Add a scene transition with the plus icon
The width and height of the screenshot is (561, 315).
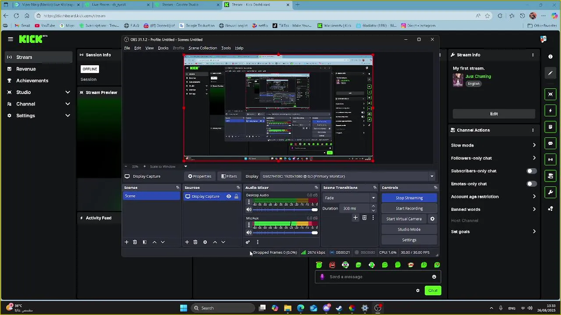355,217
